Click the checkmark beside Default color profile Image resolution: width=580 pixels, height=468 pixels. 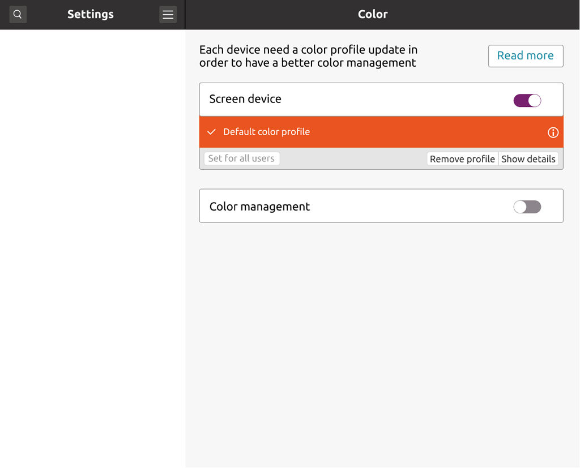click(x=211, y=132)
